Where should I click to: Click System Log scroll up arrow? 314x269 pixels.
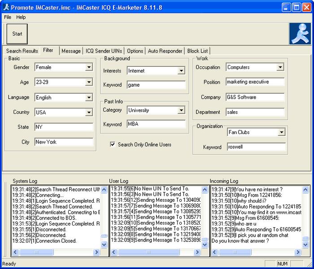104,190
